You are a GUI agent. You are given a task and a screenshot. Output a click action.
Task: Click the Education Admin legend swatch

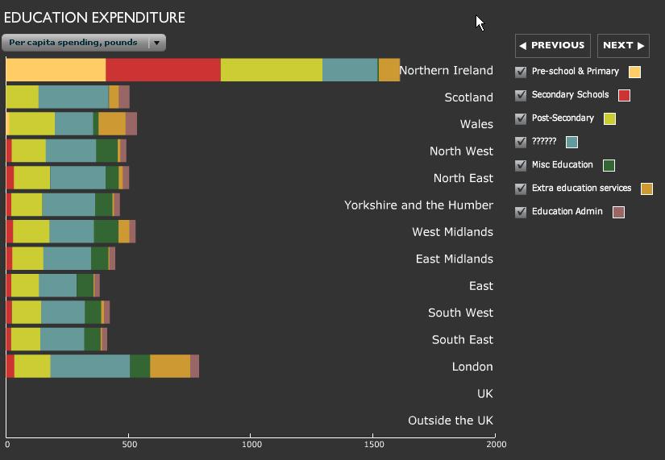(x=618, y=213)
